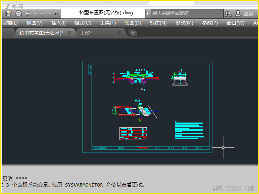This screenshot has width=259, height=194.
Task: Open the 格式(O) menu
Action: point(83,23)
